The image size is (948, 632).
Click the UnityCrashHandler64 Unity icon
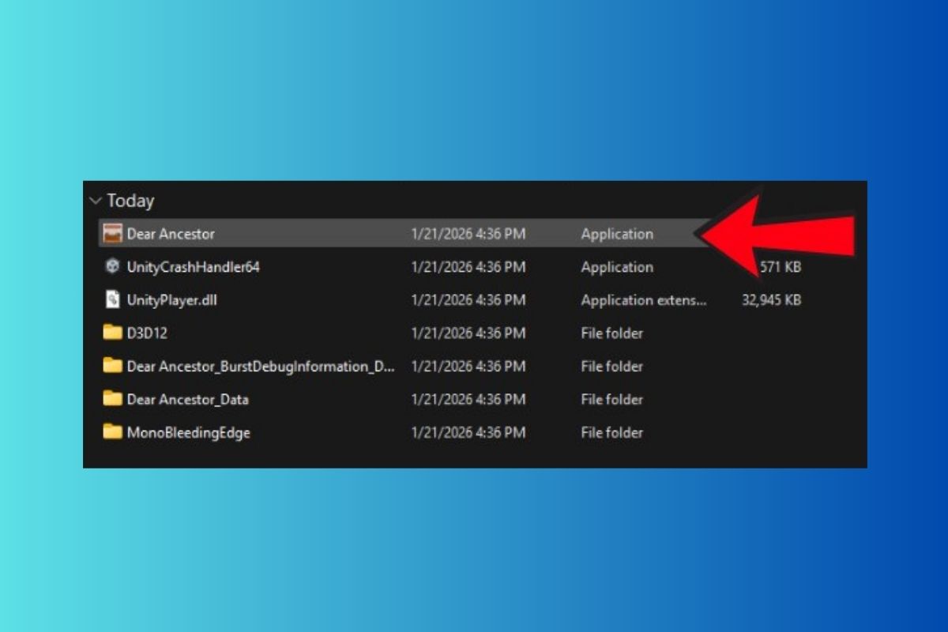click(113, 267)
